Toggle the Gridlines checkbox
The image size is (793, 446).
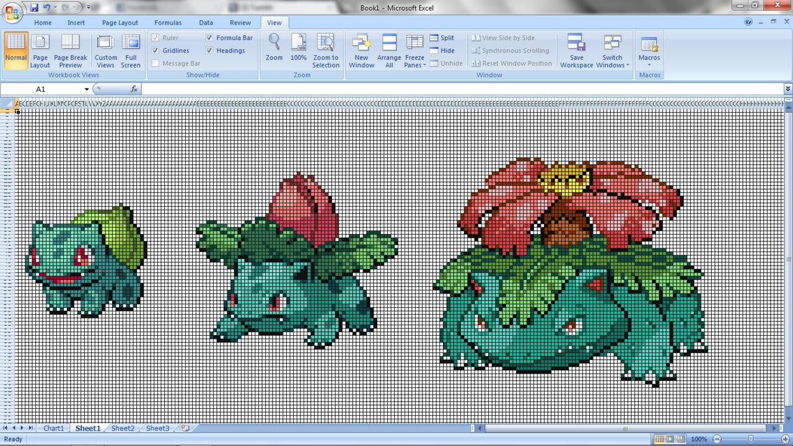155,50
